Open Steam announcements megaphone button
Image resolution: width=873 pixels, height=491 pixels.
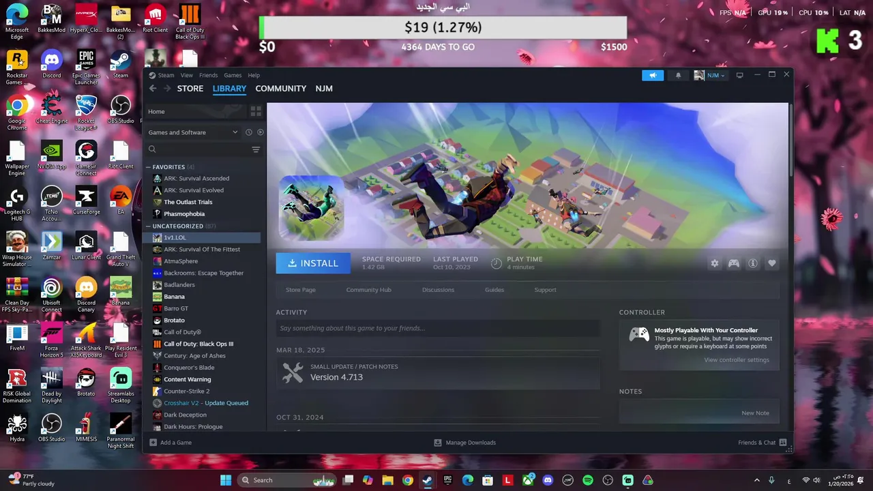tap(653, 75)
